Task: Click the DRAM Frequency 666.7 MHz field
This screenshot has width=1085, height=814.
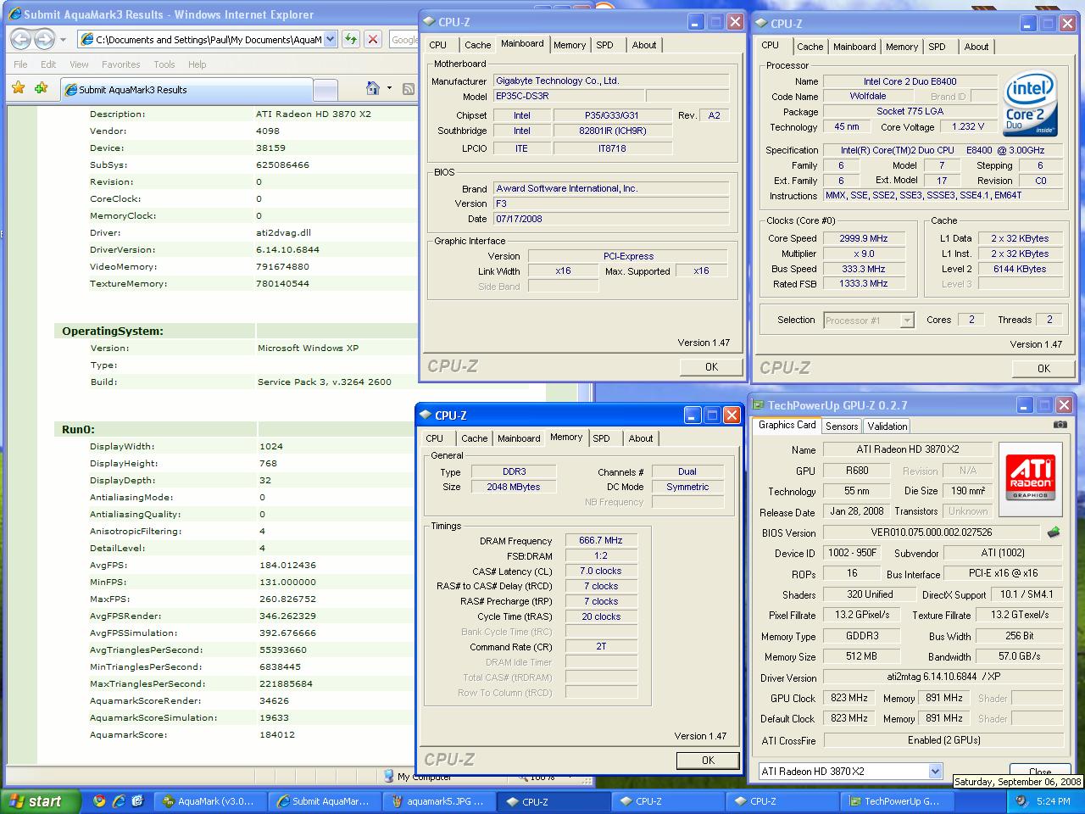Action: (601, 540)
